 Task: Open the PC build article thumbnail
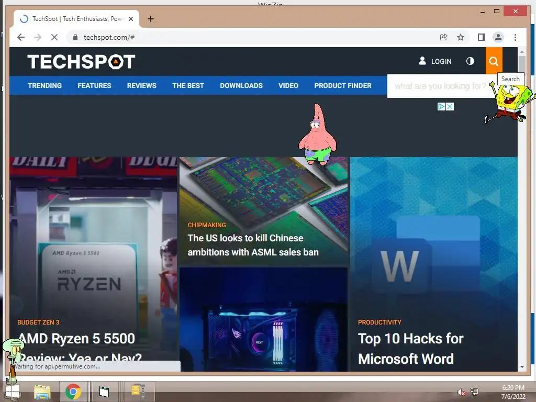click(263, 319)
